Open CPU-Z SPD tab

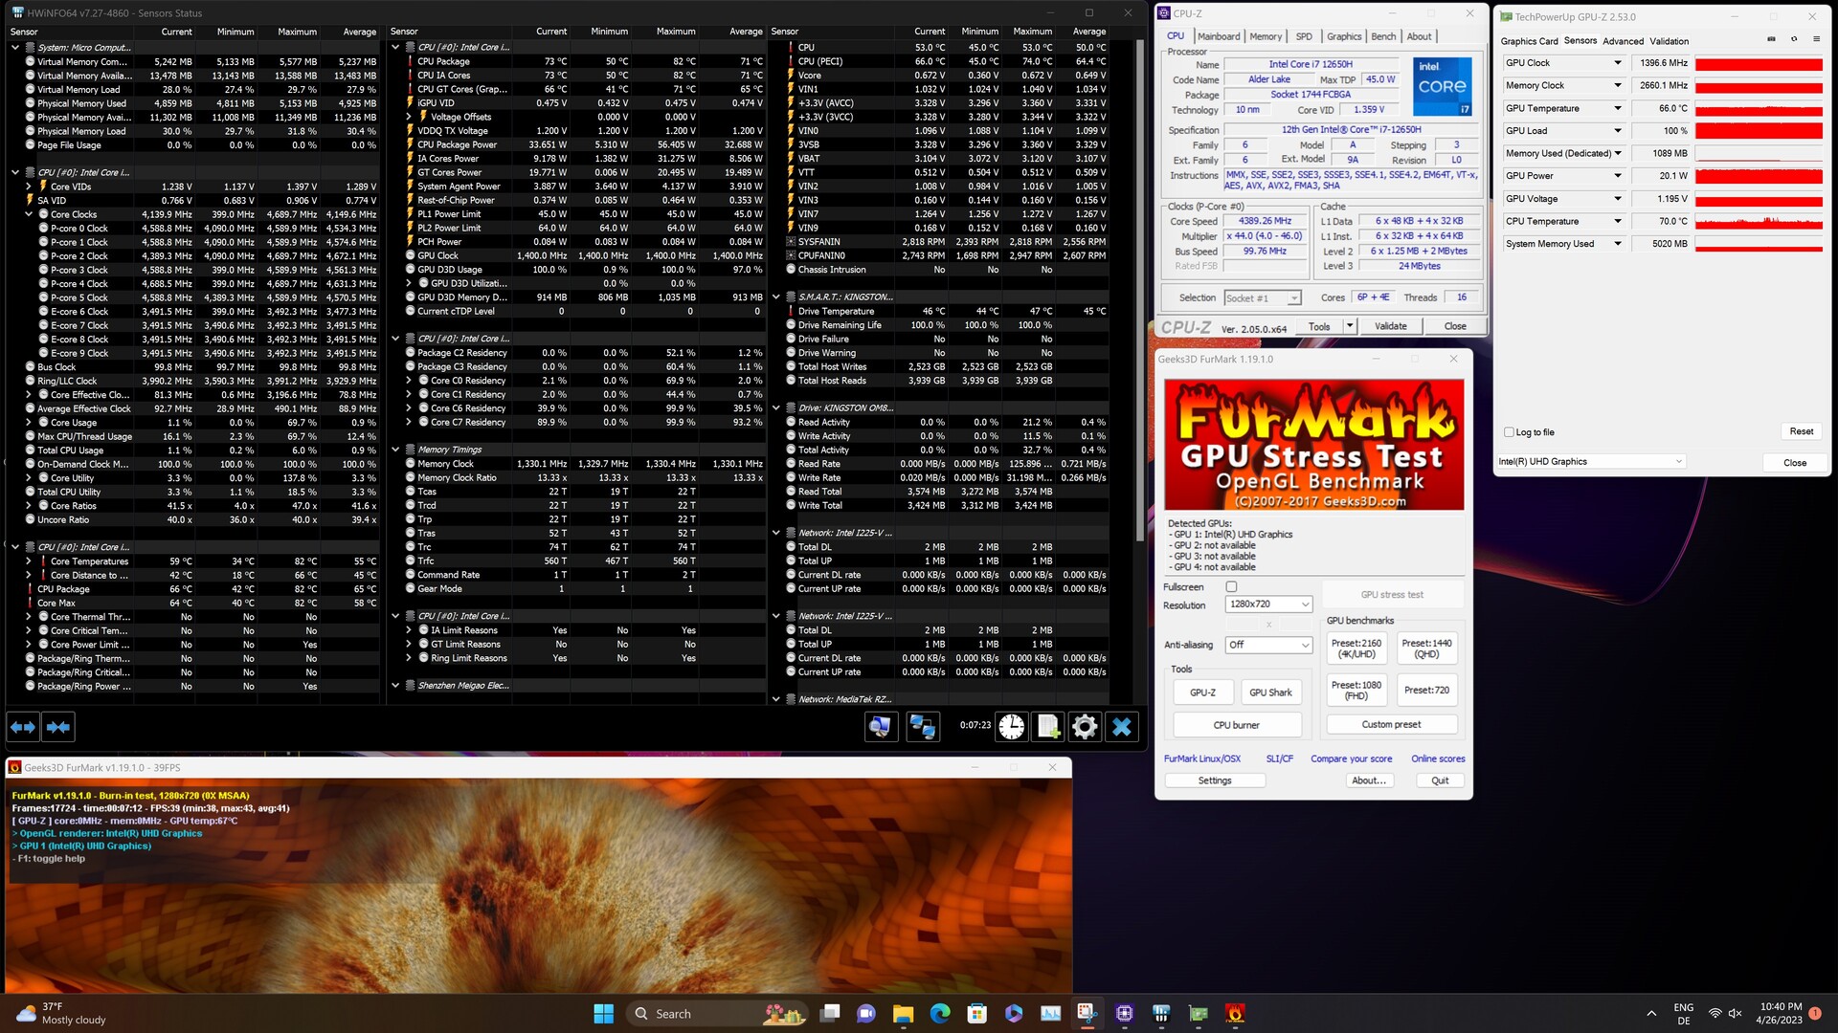1304,36
